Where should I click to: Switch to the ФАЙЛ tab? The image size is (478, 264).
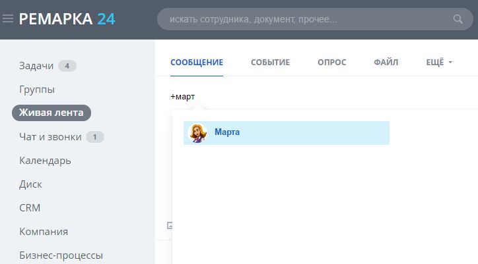coord(386,63)
